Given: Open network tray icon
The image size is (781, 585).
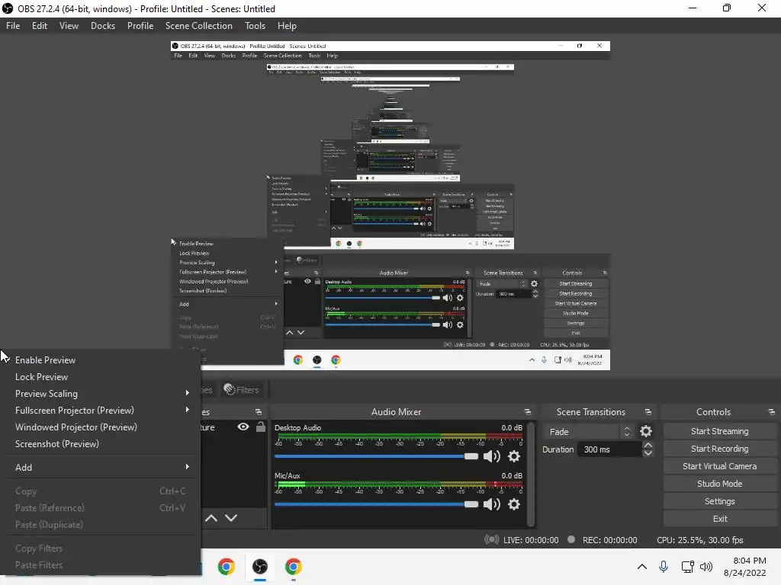Looking at the screenshot, I should click(687, 567).
